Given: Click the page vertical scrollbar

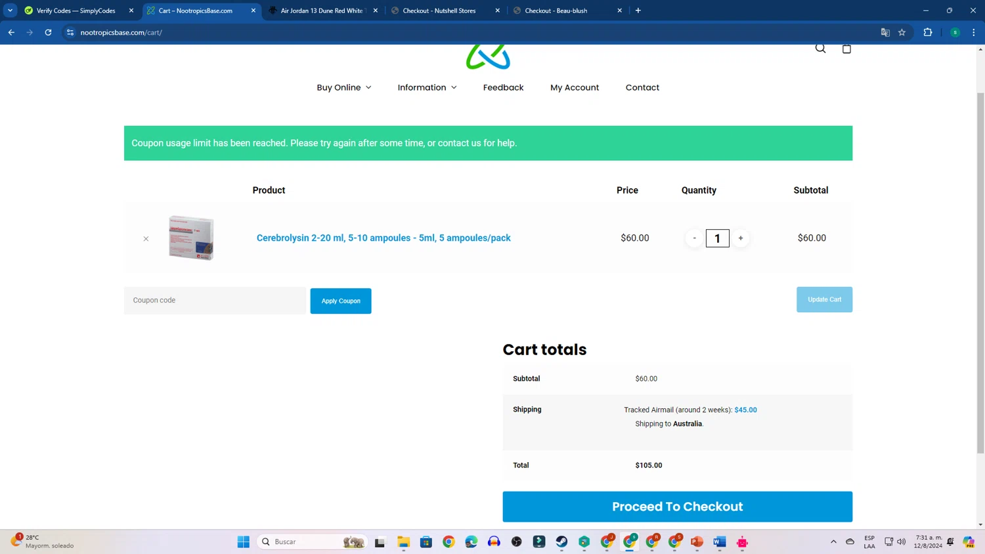Looking at the screenshot, I should (x=980, y=272).
